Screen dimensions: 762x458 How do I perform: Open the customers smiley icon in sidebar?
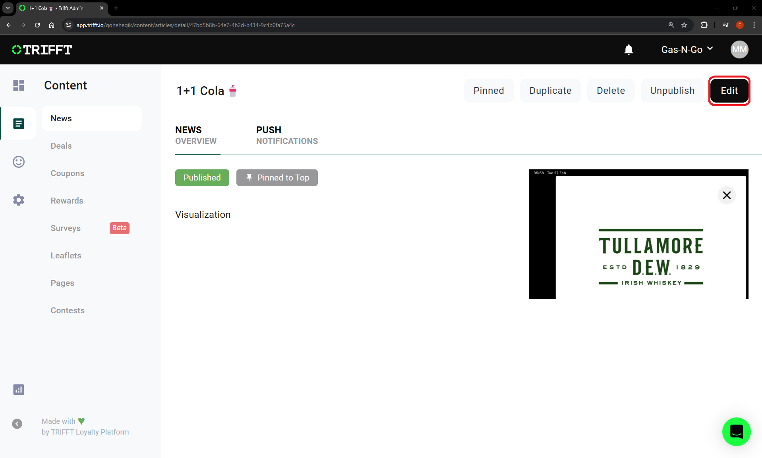point(19,162)
